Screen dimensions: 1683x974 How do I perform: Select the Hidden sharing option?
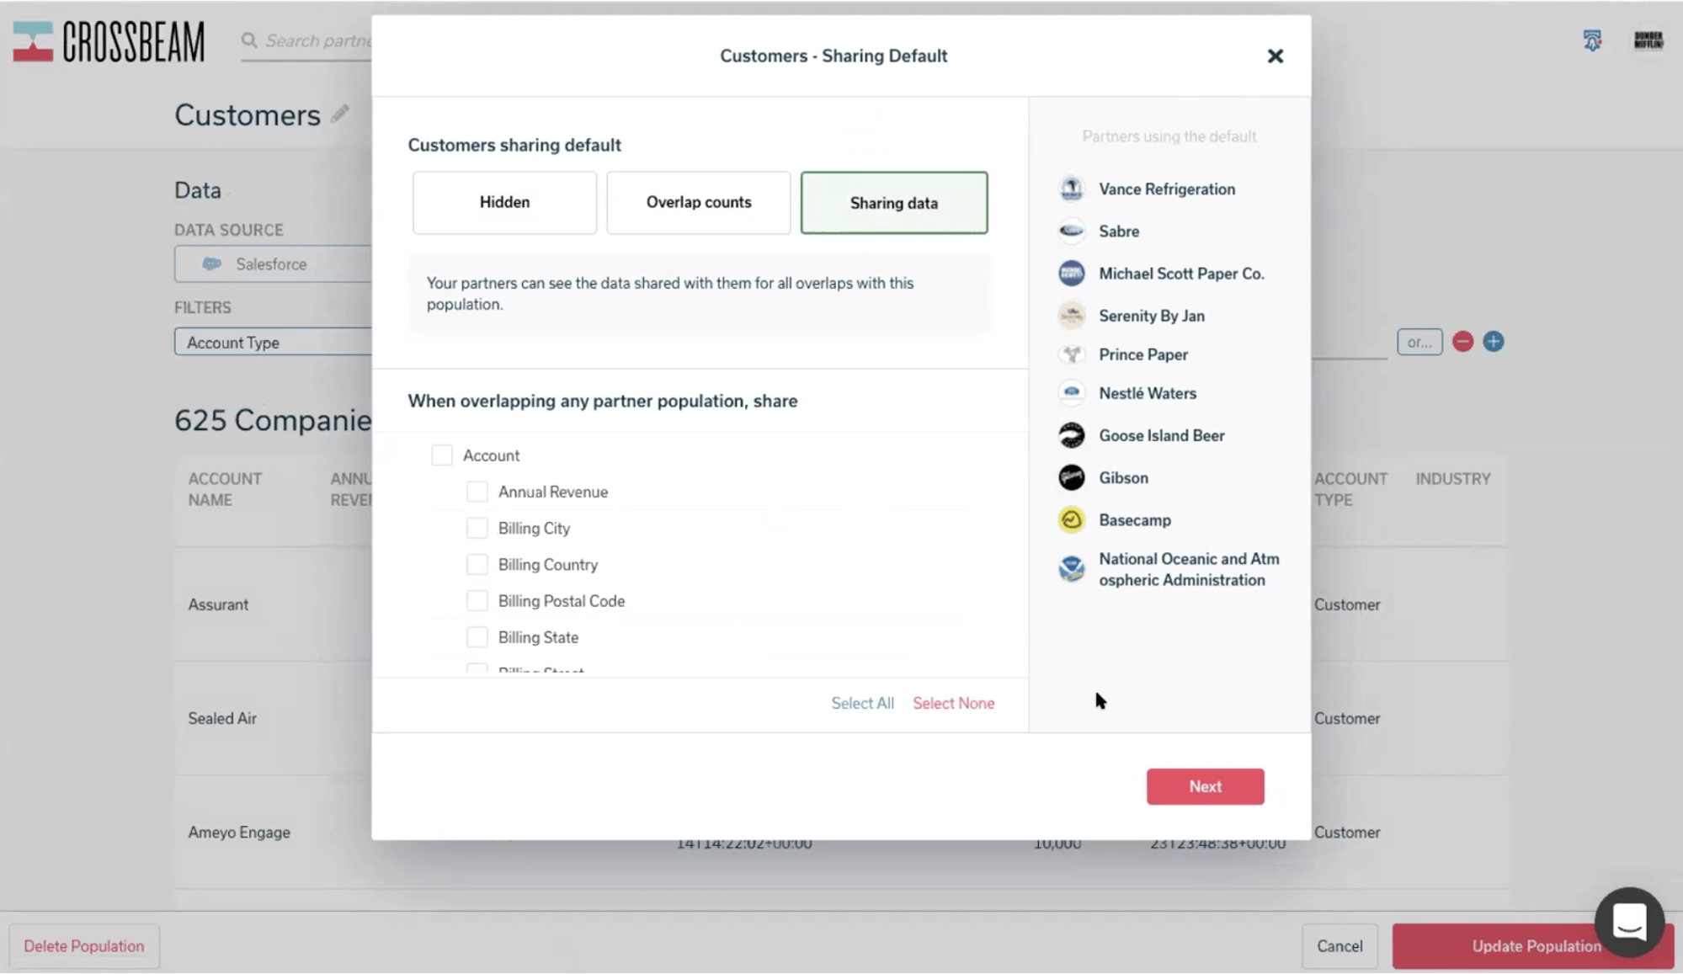pos(504,202)
